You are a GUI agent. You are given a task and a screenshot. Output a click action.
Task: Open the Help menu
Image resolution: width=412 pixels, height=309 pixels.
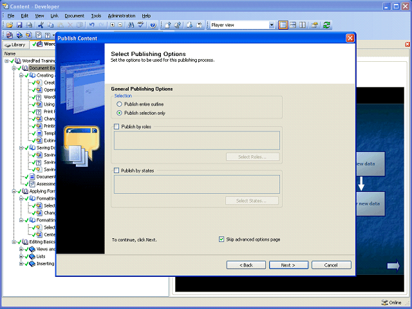[146, 15]
